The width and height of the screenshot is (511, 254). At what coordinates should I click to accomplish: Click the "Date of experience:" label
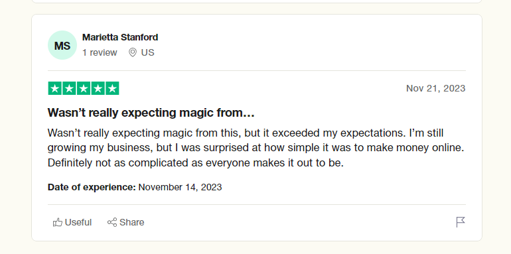point(92,187)
